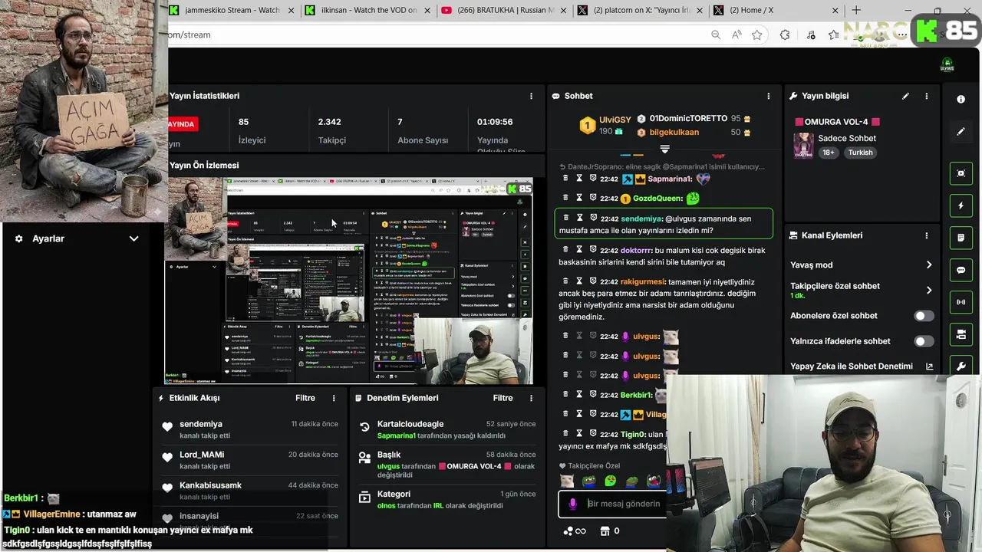Open 01DominicTORETTO in leaderboard

click(x=688, y=119)
